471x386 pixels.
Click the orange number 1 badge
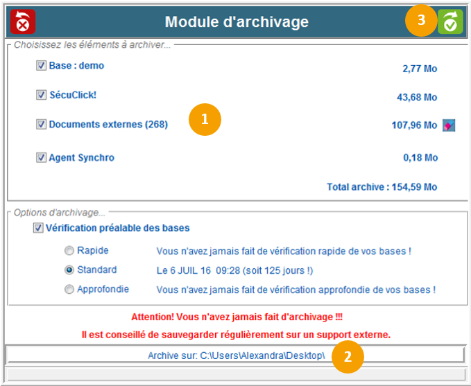tap(204, 119)
